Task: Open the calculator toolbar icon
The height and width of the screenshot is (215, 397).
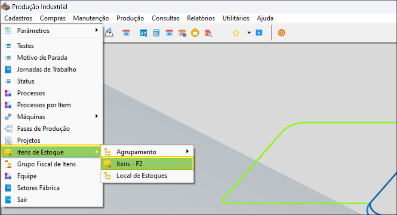Action: click(156, 33)
